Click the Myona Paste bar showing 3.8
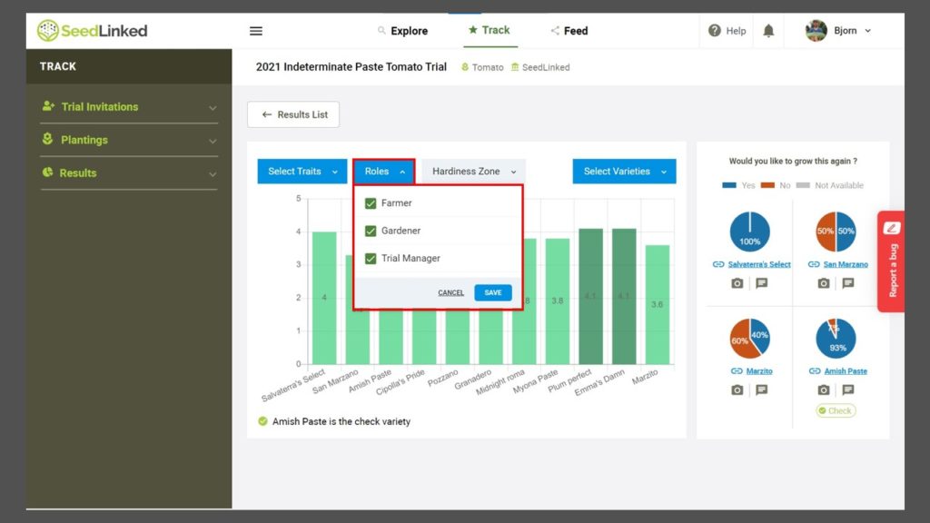Screen dimensions: 930x523 click(x=557, y=301)
